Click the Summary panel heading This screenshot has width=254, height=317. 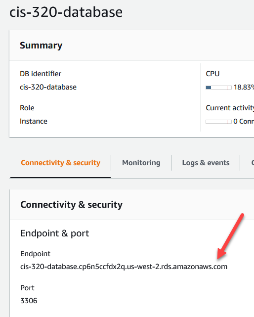[41, 45]
